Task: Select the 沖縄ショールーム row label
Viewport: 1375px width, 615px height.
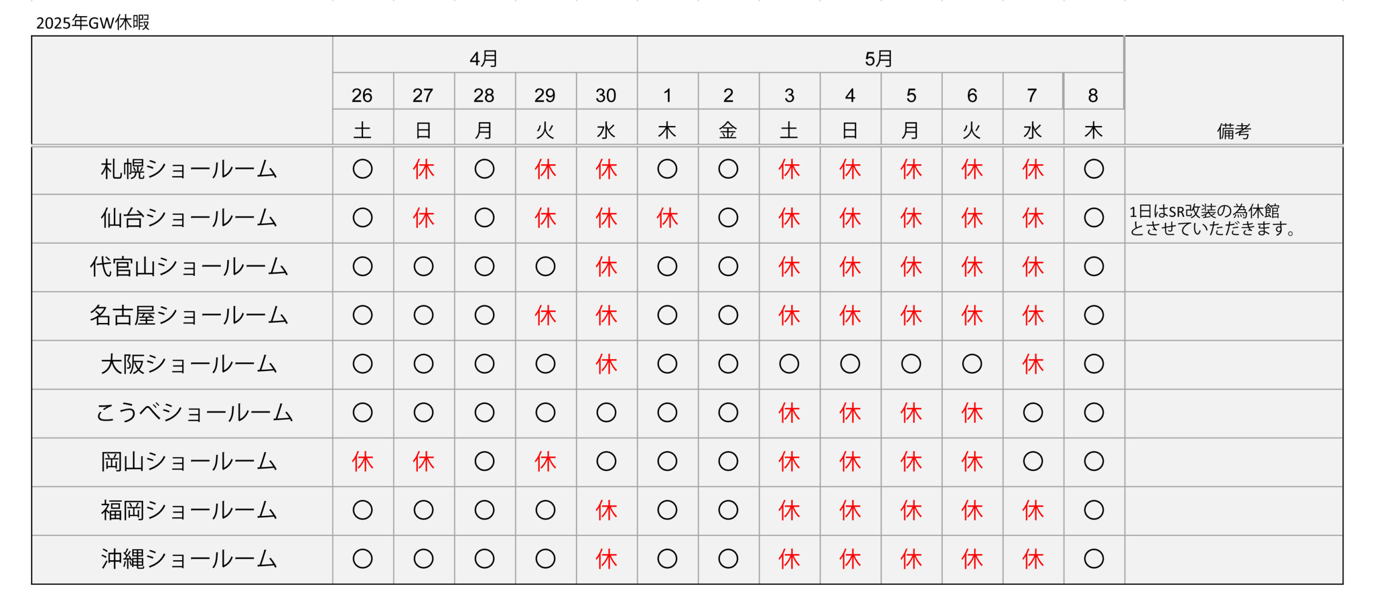Action: click(189, 559)
